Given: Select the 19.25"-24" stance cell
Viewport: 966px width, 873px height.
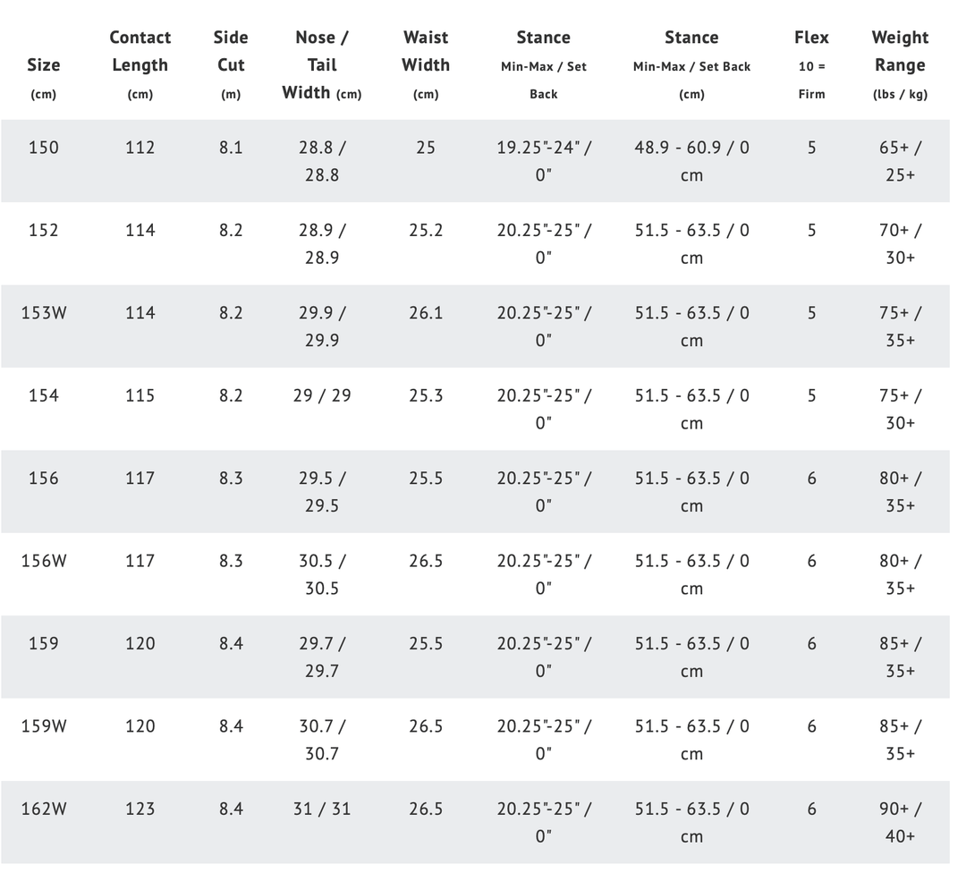Looking at the screenshot, I should 543,161.
